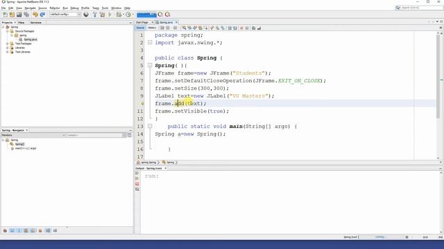Select main(String[] args) in Navigator
Image resolution: width=444 pixels, height=249 pixels.
pos(26,148)
